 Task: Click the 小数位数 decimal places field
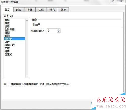click(x=52, y=31)
